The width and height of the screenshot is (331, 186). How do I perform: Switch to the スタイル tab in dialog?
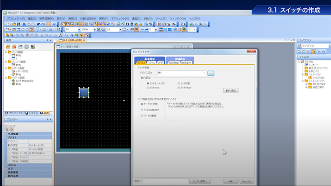pyautogui.click(x=151, y=63)
